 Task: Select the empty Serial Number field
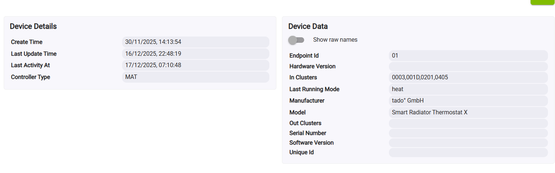pyautogui.click(x=468, y=133)
